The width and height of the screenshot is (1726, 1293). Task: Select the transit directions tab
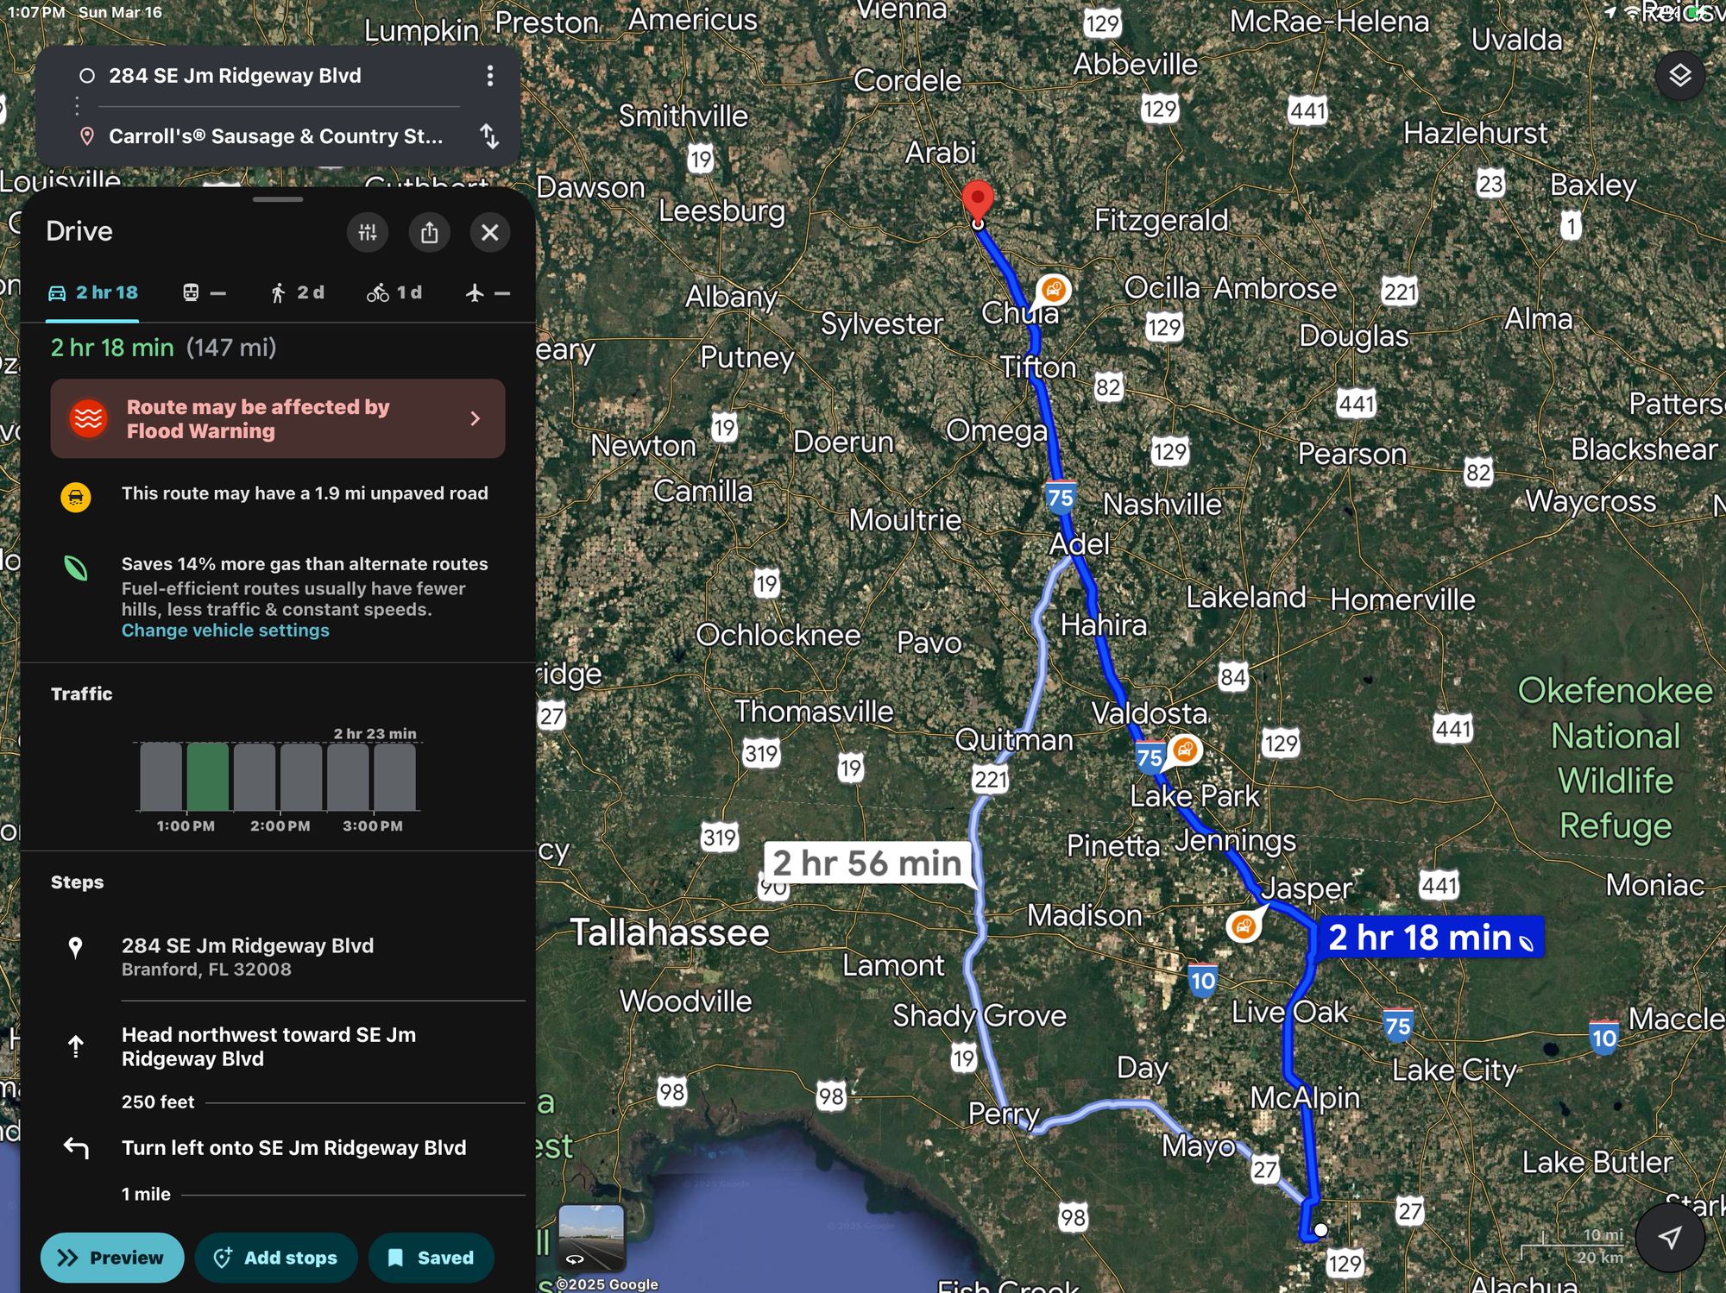[x=204, y=292]
